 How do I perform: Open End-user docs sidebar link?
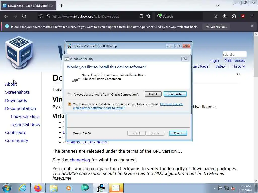tap(25, 116)
